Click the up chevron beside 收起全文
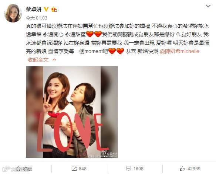 pos(54,60)
